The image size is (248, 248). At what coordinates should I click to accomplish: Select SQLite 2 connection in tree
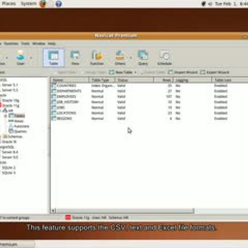click(x=9, y=168)
